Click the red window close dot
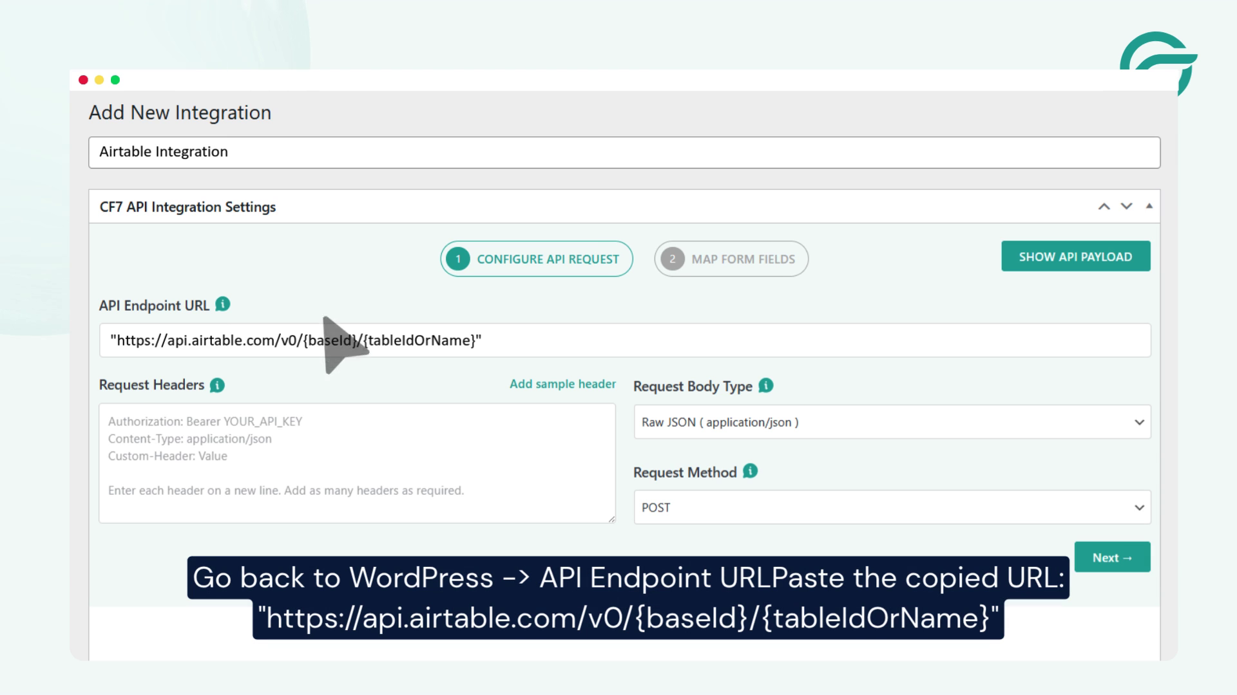 tap(83, 80)
